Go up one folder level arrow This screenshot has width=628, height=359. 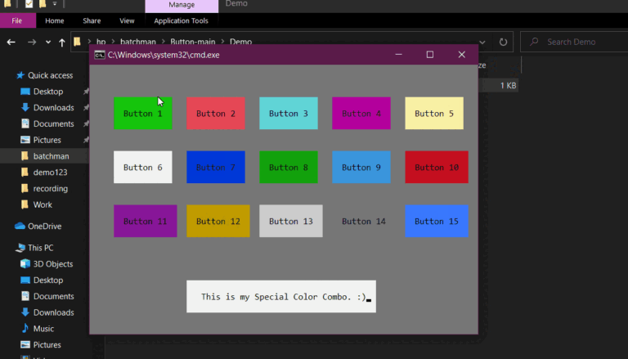pyautogui.click(x=61, y=42)
